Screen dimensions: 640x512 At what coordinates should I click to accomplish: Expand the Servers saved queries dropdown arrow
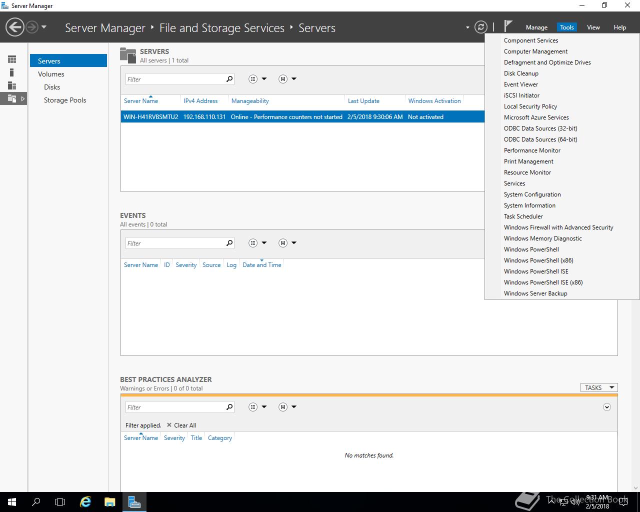(x=294, y=79)
